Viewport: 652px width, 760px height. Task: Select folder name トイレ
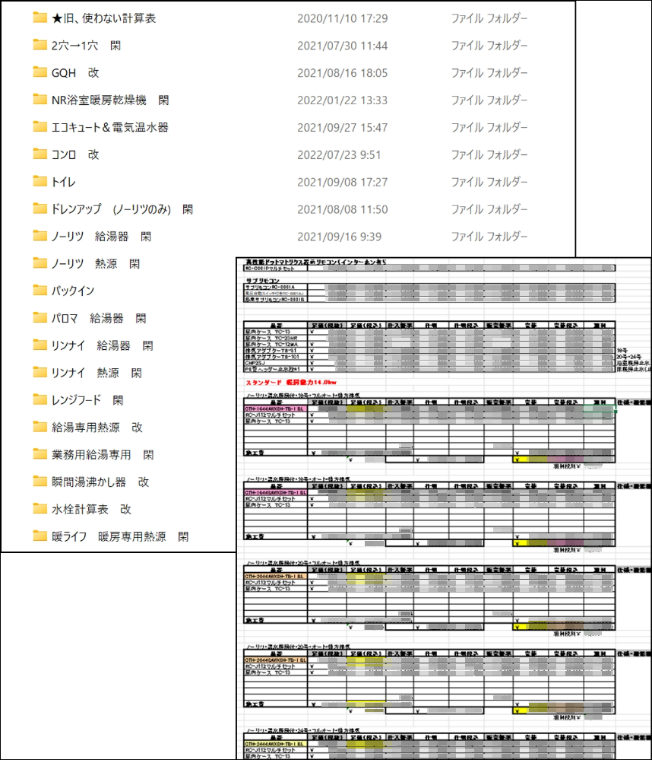pos(63,182)
